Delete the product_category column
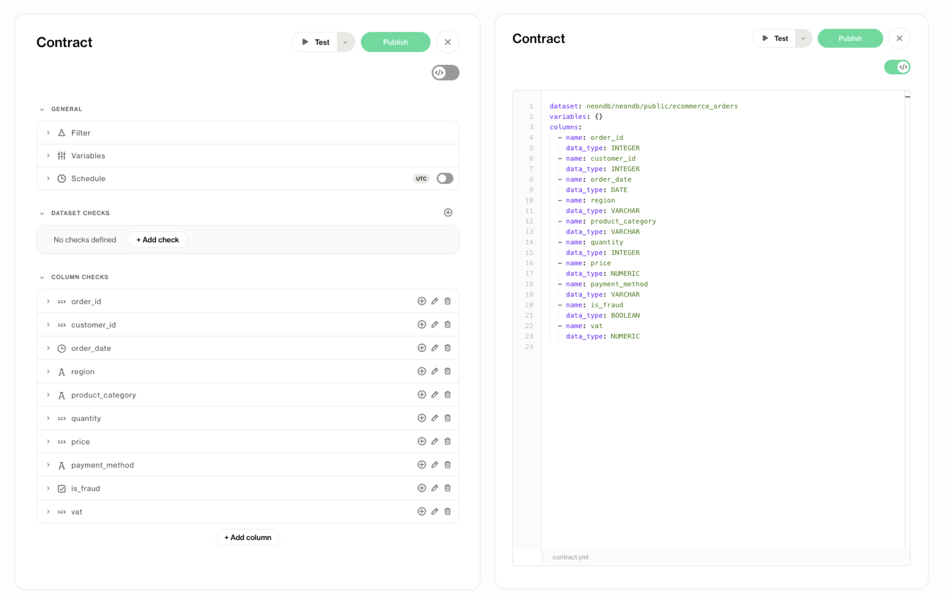The image size is (951, 598). (447, 395)
